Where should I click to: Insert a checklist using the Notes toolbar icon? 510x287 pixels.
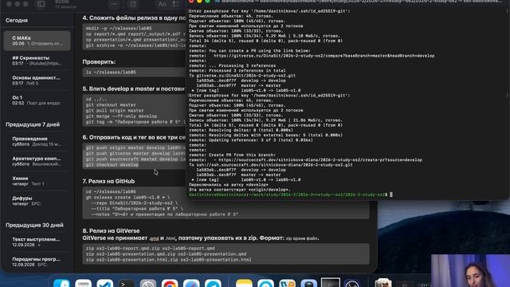(175, 4)
